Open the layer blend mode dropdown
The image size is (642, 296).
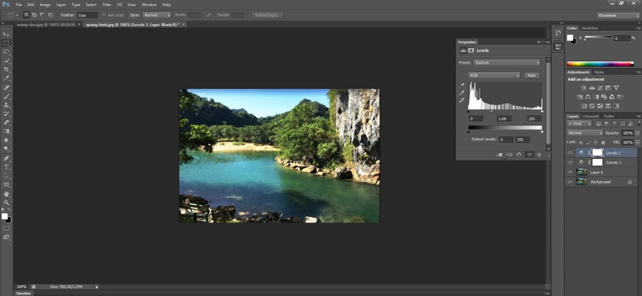pos(585,133)
